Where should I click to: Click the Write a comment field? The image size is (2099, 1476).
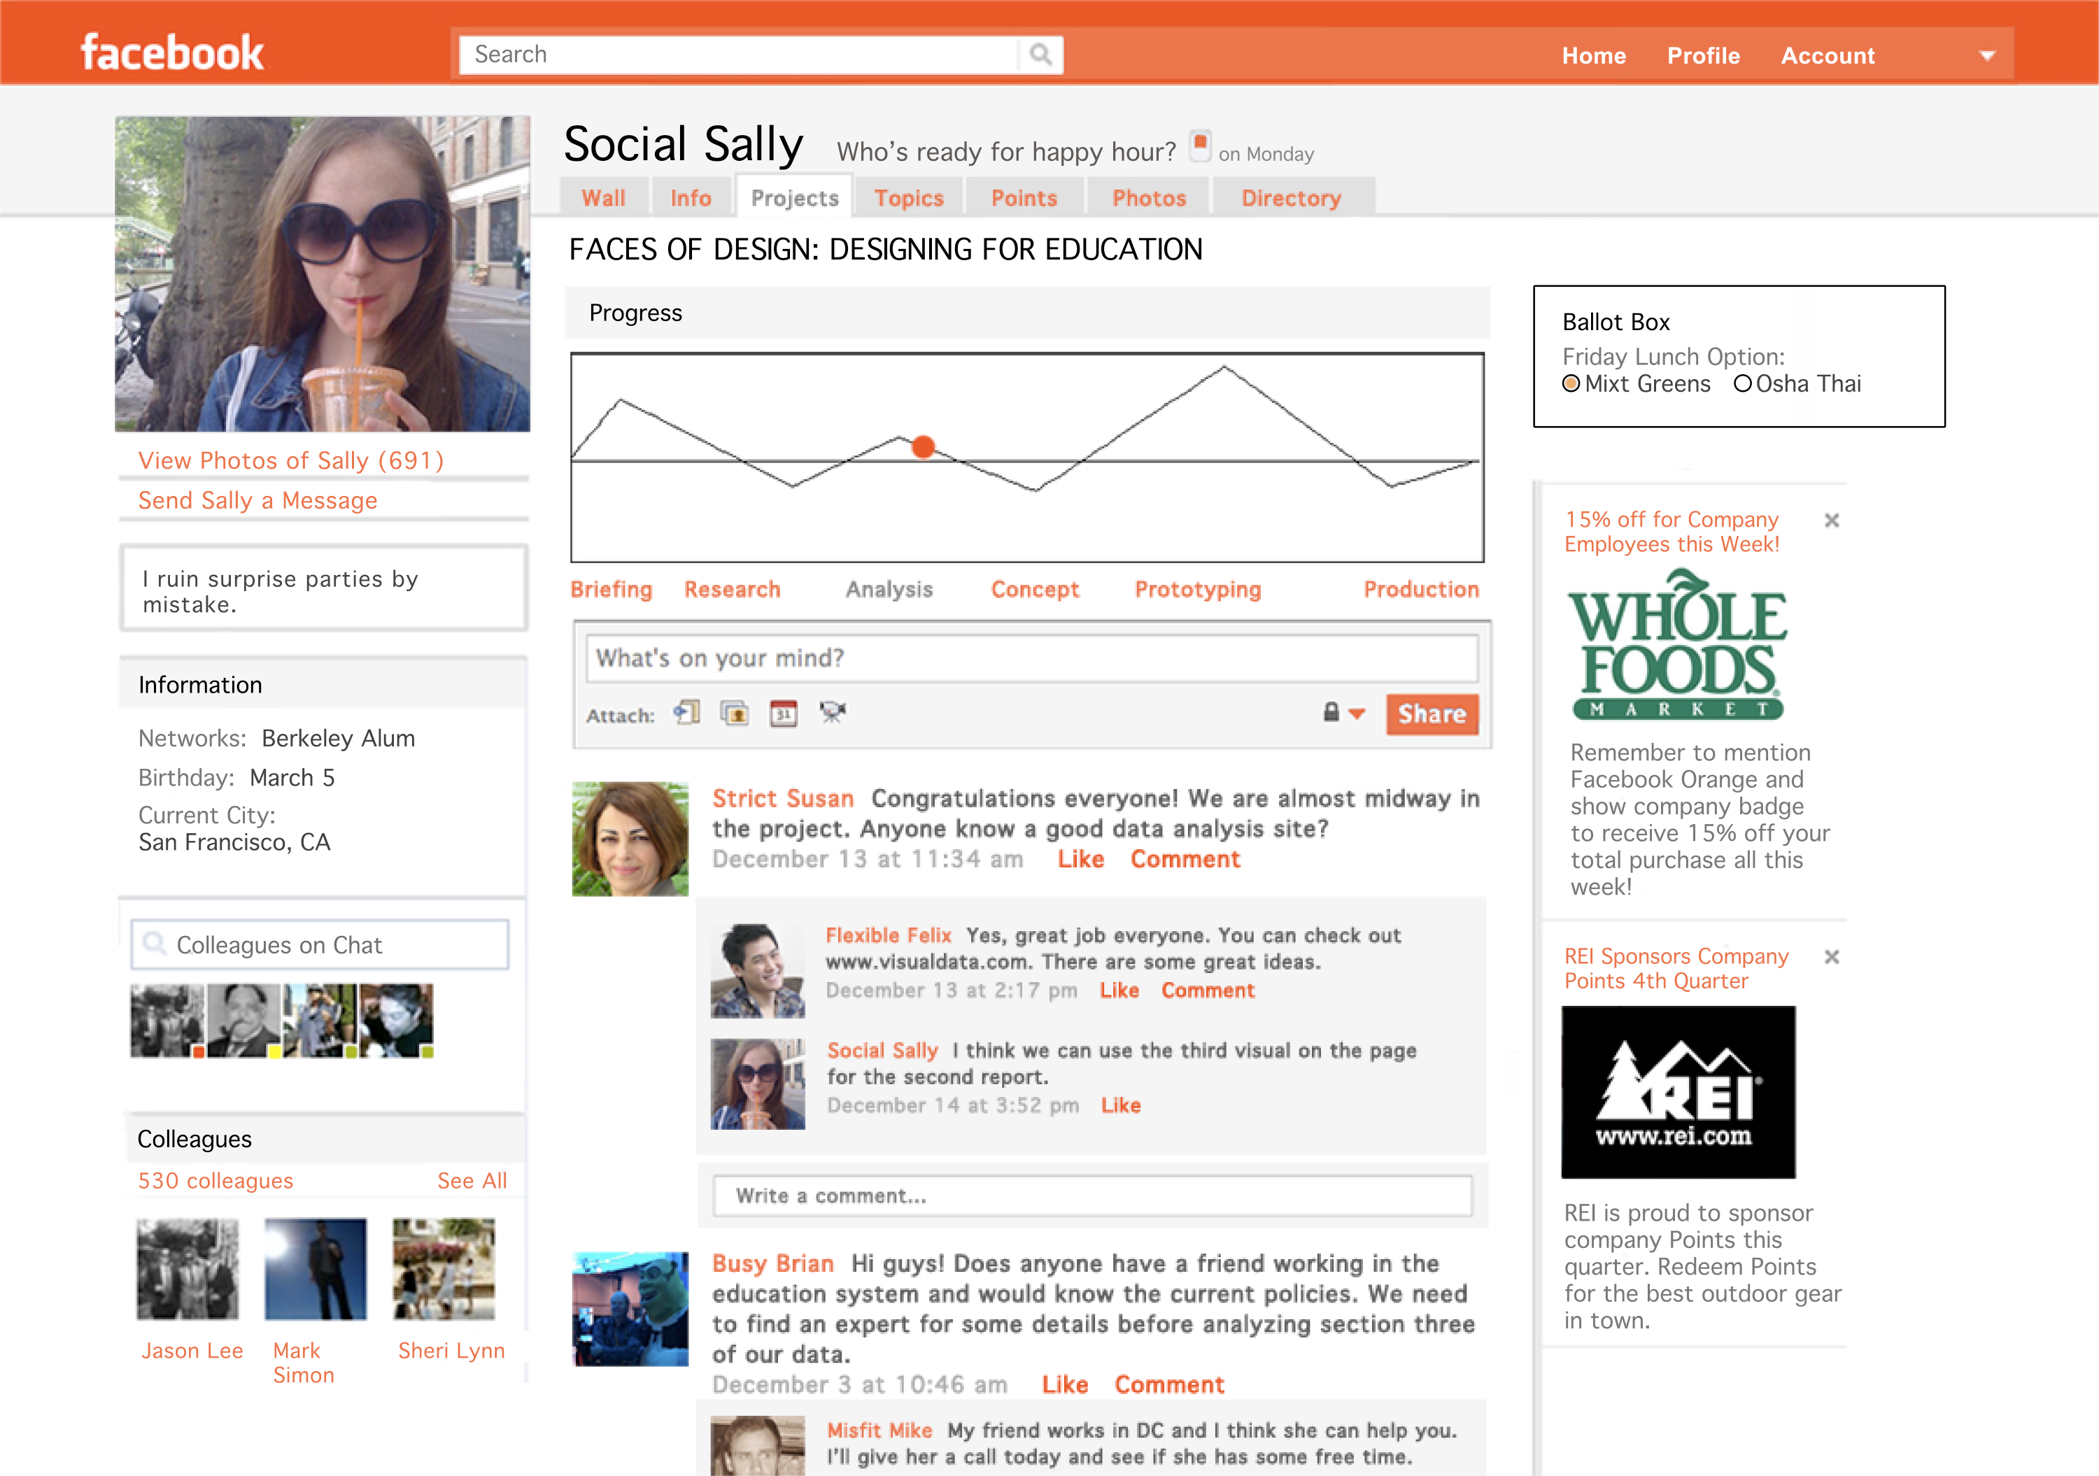1091,1195
